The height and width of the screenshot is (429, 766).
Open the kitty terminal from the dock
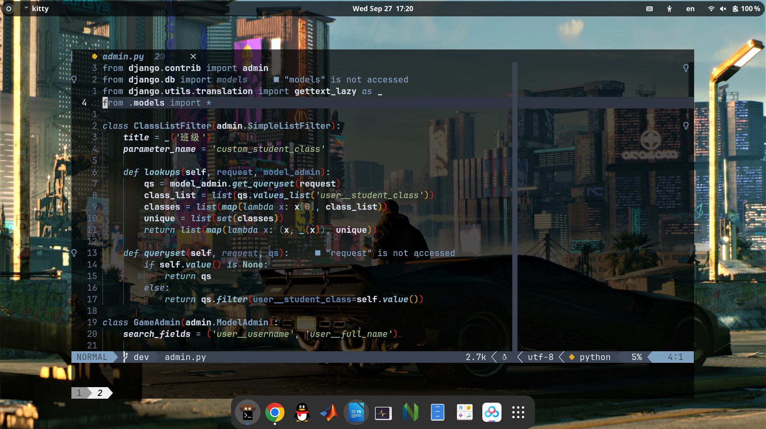tap(247, 412)
